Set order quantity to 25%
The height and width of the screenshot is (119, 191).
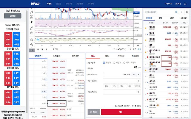(114, 86)
